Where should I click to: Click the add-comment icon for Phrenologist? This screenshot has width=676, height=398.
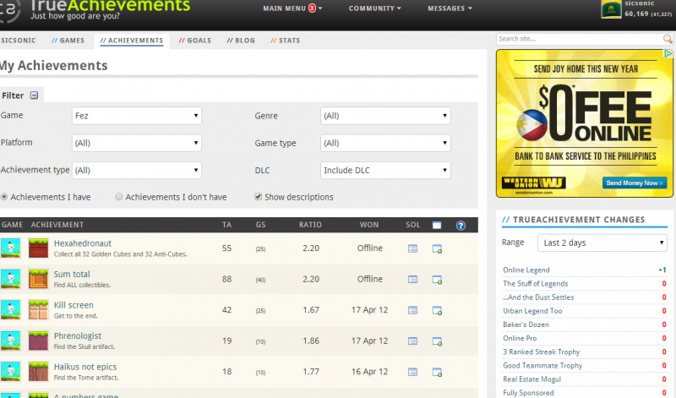tap(437, 341)
